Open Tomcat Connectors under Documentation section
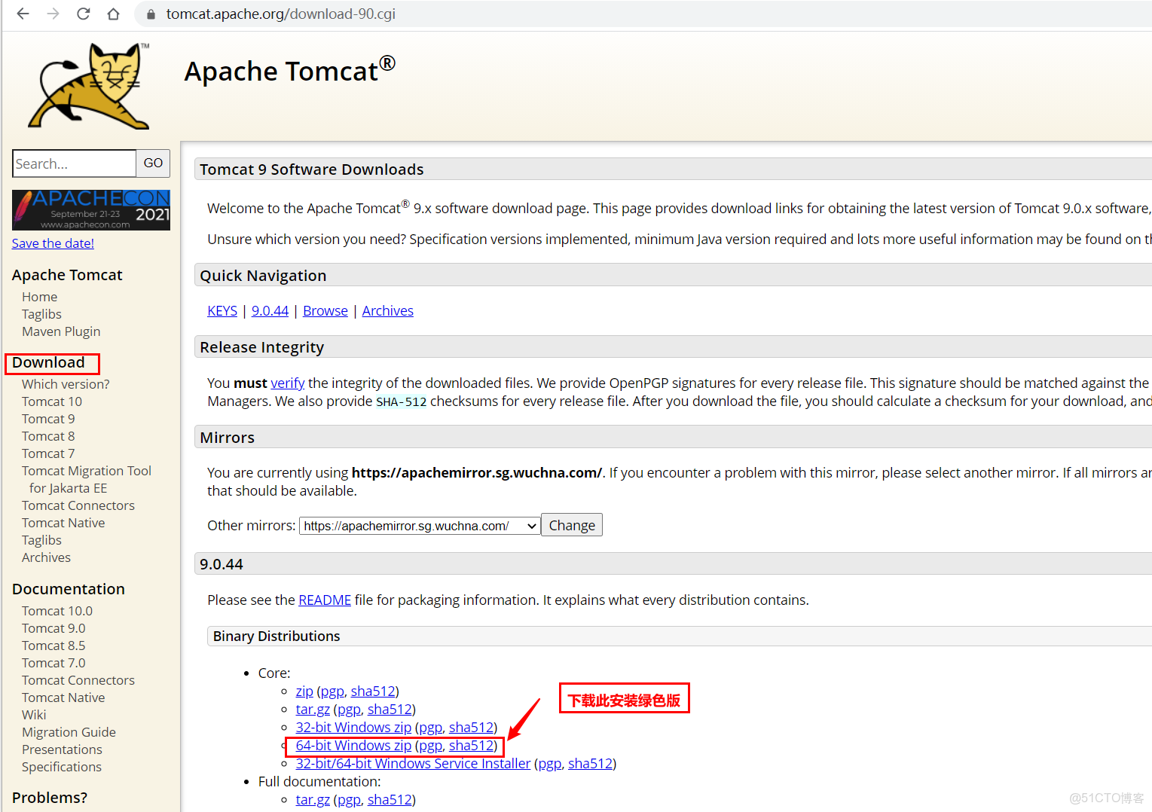 pyautogui.click(x=78, y=680)
